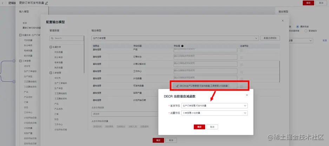
Task: Click the 配置 link in 输出模型 panel
Action: [x=324, y=41]
